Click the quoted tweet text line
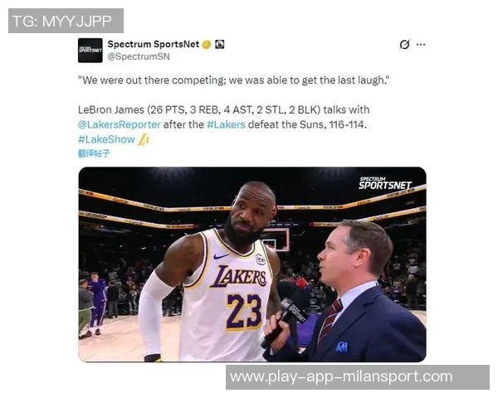Viewport: 498px width, 398px height. [234, 80]
